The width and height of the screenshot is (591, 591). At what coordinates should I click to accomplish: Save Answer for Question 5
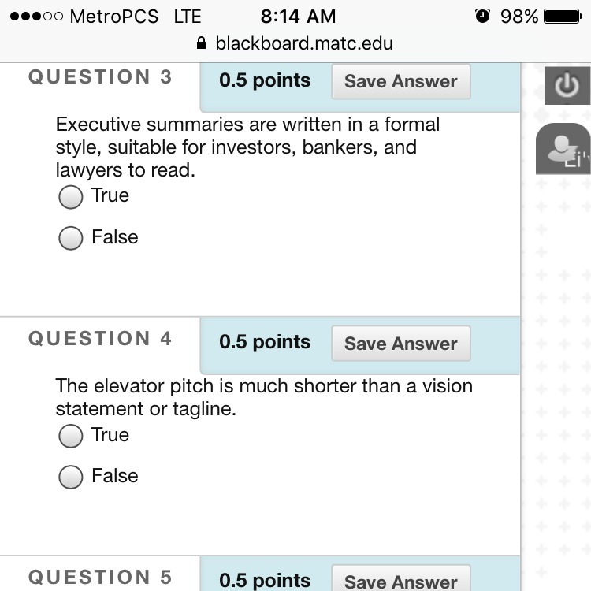[x=400, y=581]
